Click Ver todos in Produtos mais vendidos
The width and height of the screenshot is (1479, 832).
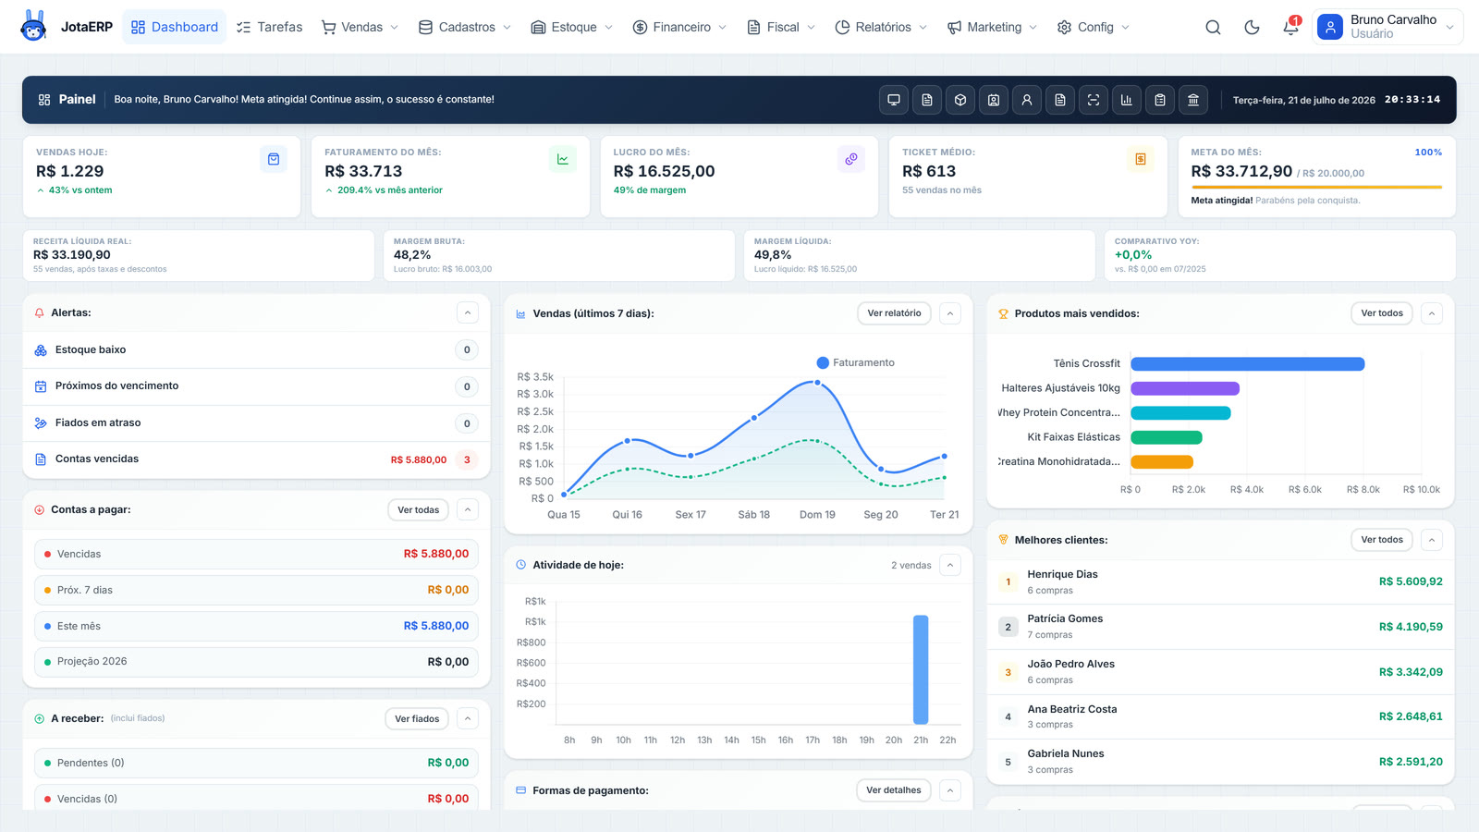click(1382, 313)
